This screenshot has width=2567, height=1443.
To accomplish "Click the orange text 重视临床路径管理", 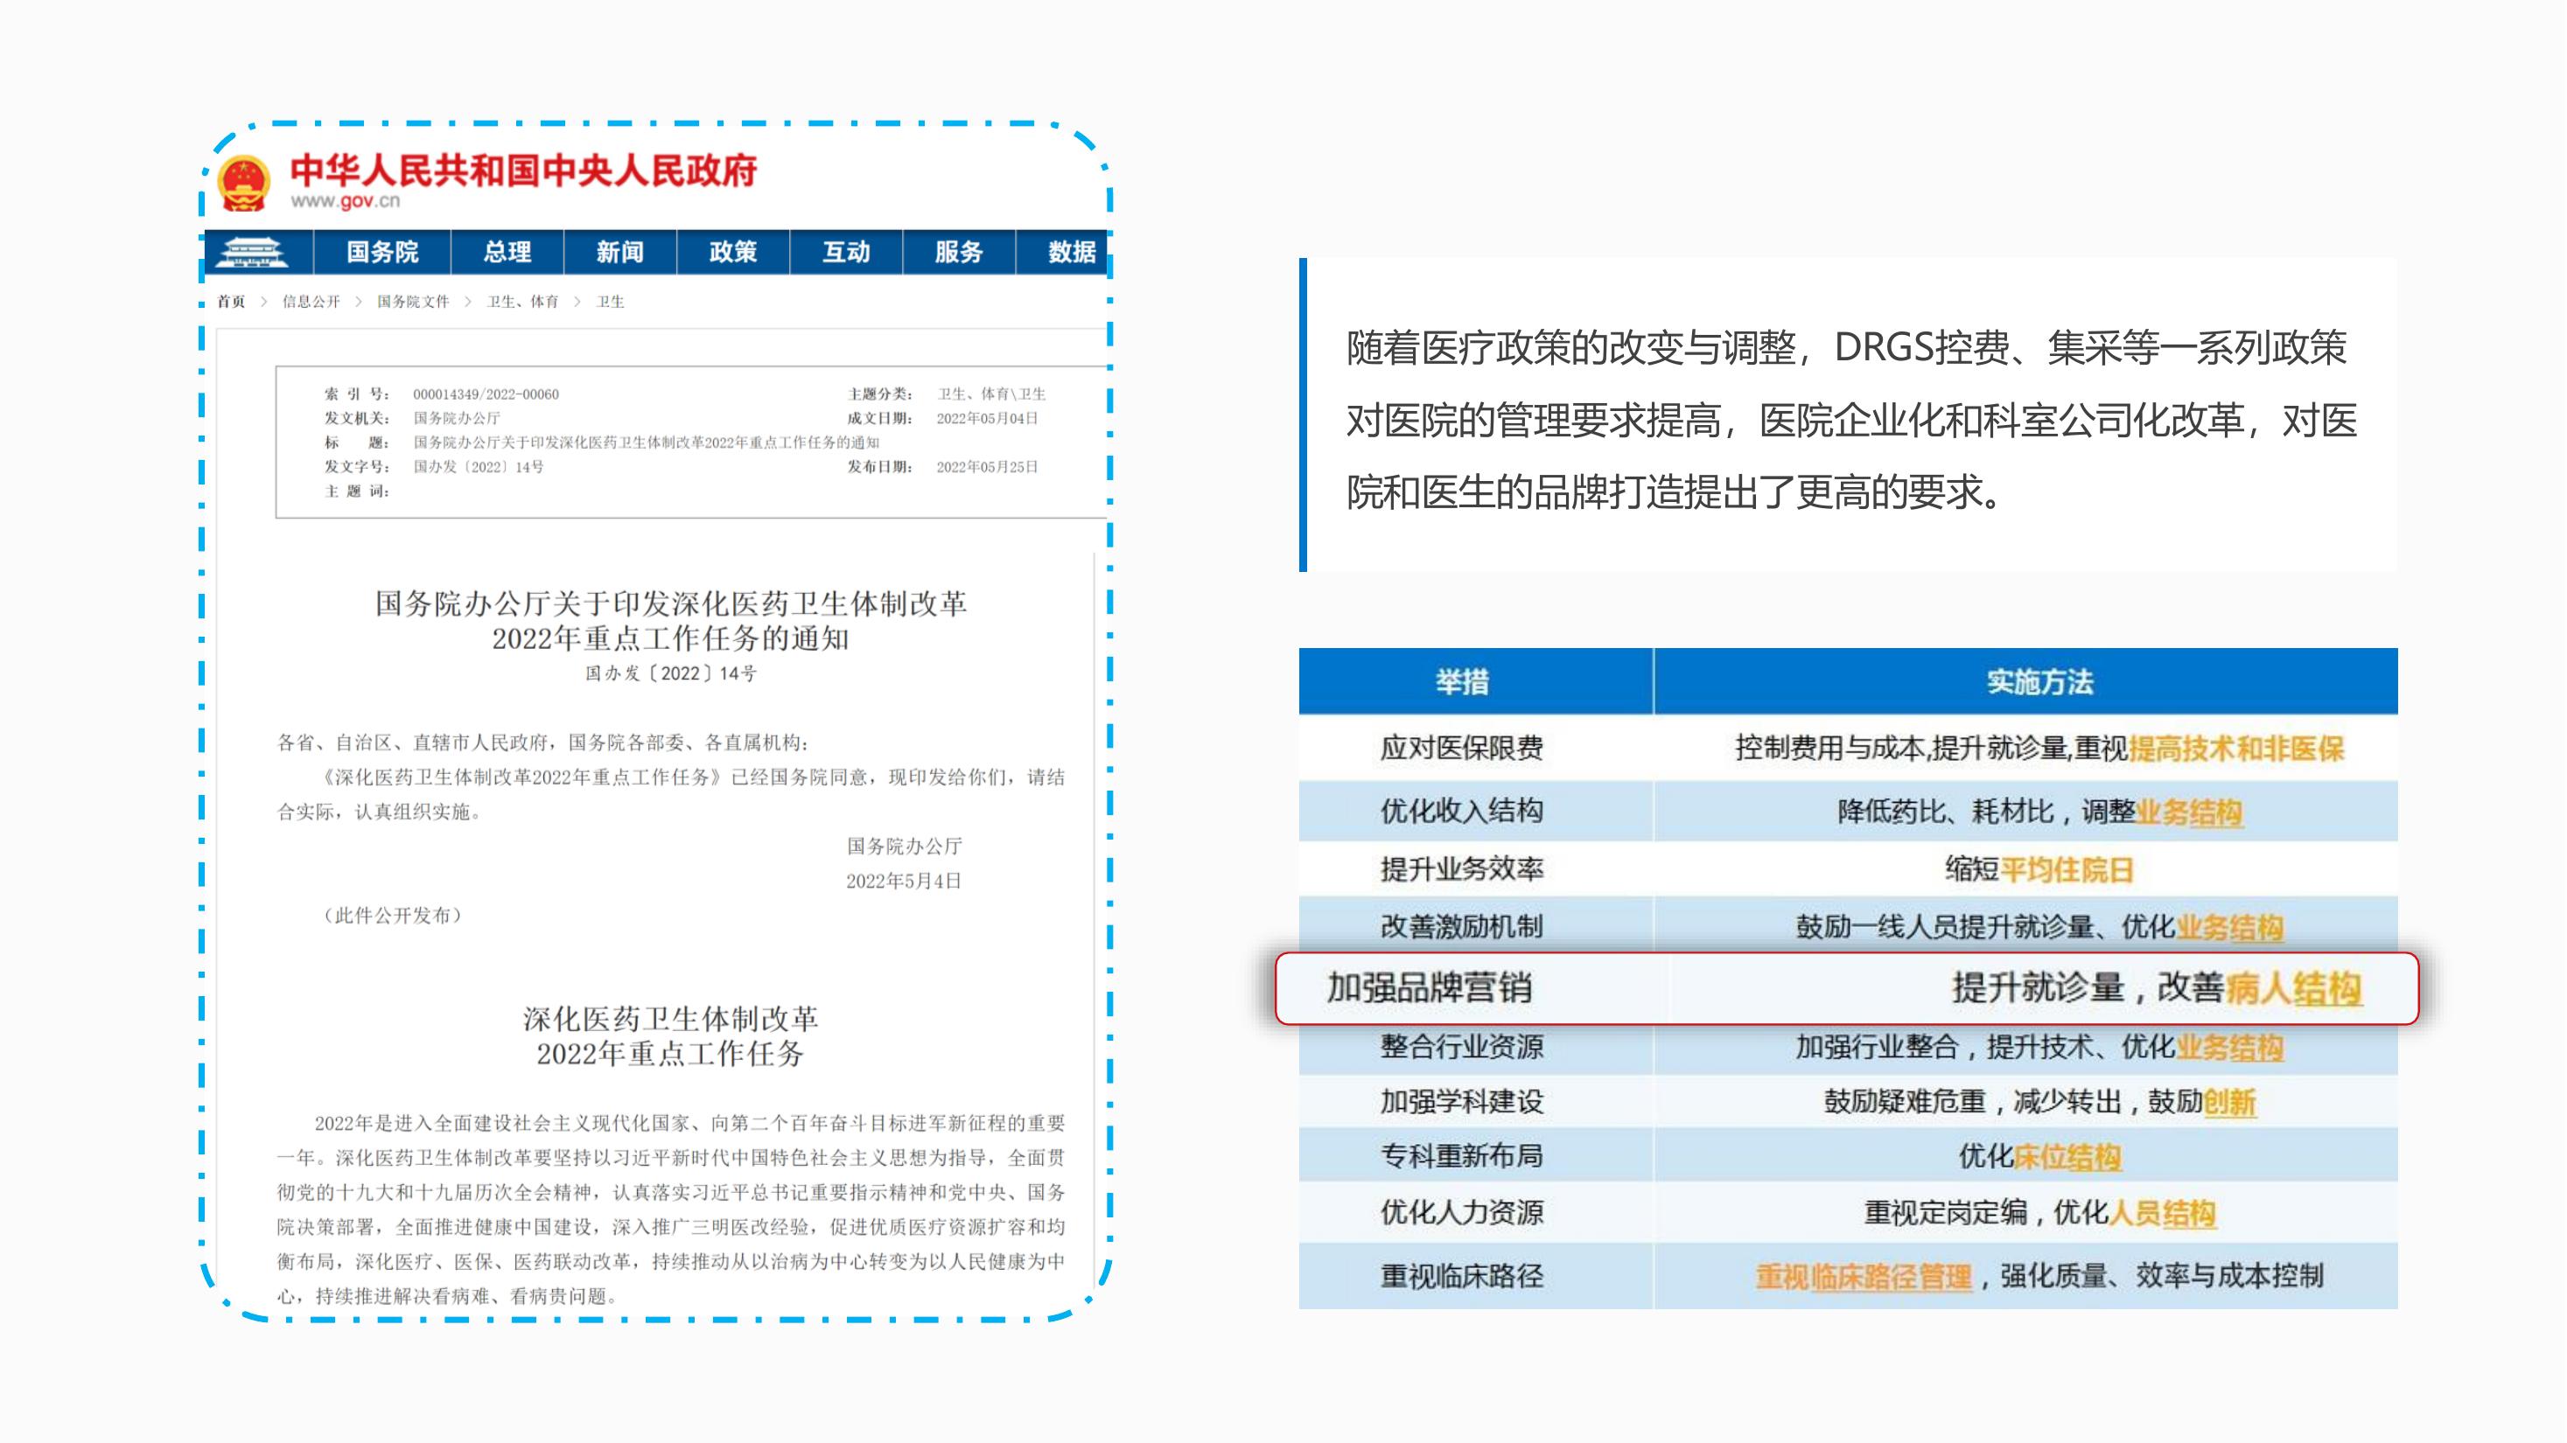I will 1864,1277.
